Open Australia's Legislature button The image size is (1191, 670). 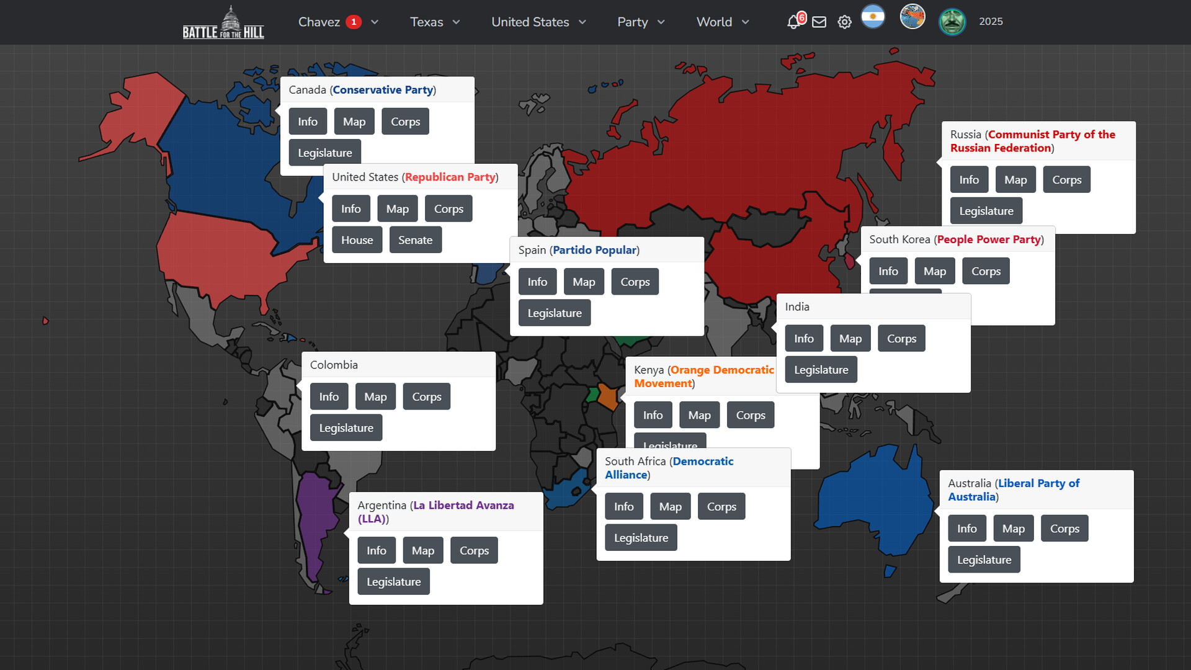point(984,560)
